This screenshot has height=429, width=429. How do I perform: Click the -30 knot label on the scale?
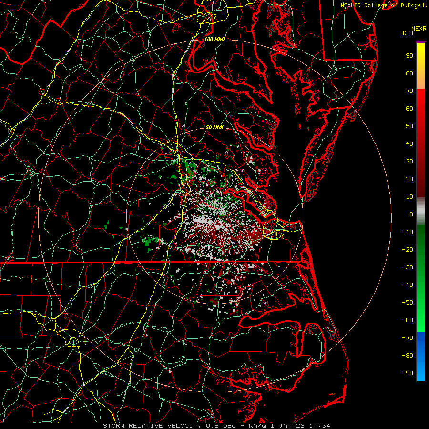point(408,267)
